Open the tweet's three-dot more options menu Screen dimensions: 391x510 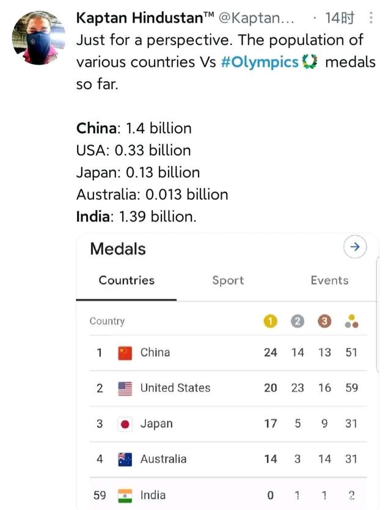pyautogui.click(x=372, y=18)
